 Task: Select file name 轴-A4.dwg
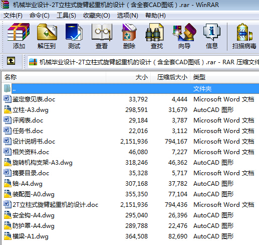pyautogui.click(x=28, y=184)
